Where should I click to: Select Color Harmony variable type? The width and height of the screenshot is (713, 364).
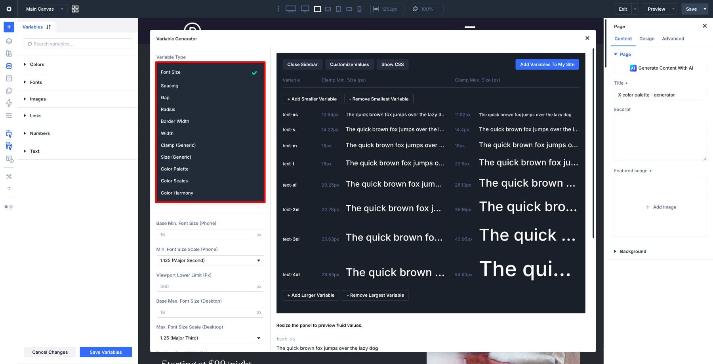210,193
